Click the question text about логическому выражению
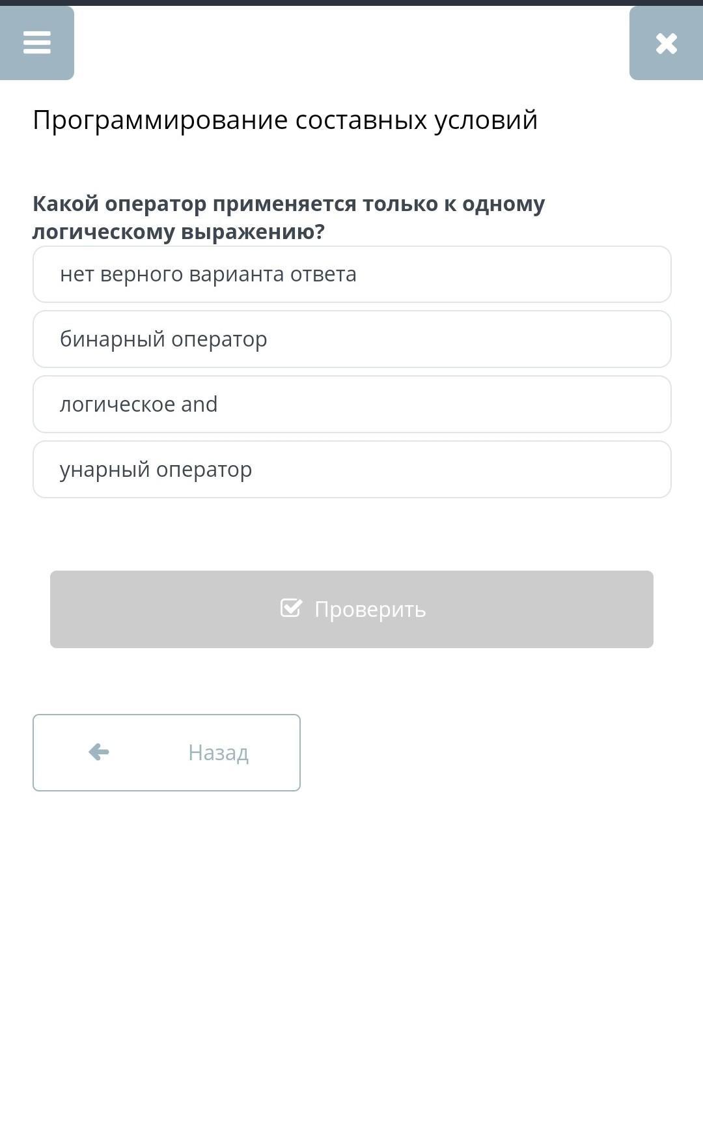This screenshot has width=703, height=1138. click(288, 218)
